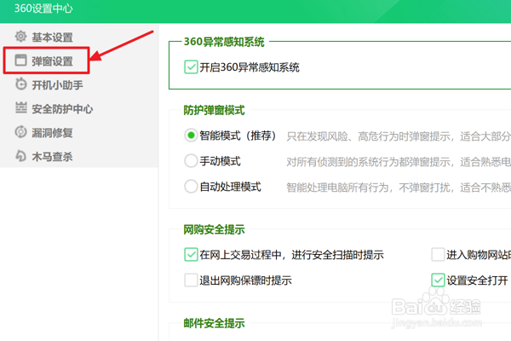This screenshot has width=511, height=341.
Task: Enable 退出网购保镖时提示 checkbox
Action: coord(191,280)
